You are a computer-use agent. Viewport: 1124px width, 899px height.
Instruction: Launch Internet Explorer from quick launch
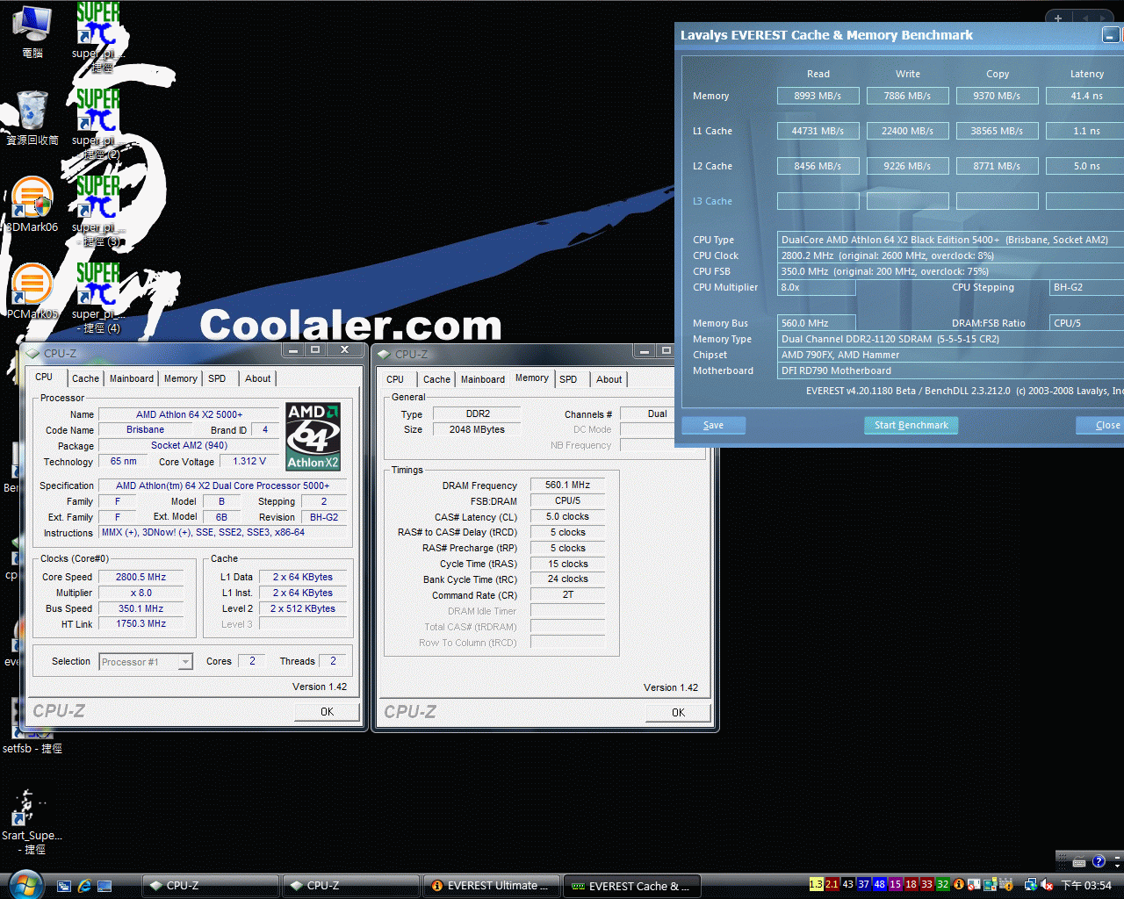[84, 886]
